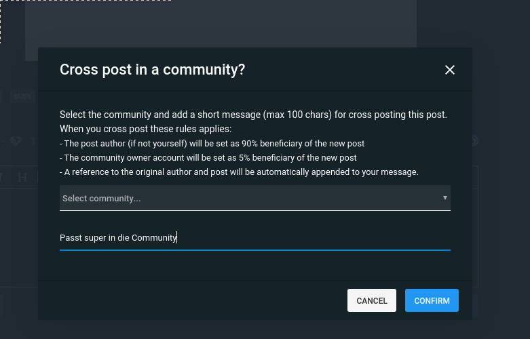Click the 90% beneficiary rule line
The width and height of the screenshot is (530, 339).
point(212,144)
